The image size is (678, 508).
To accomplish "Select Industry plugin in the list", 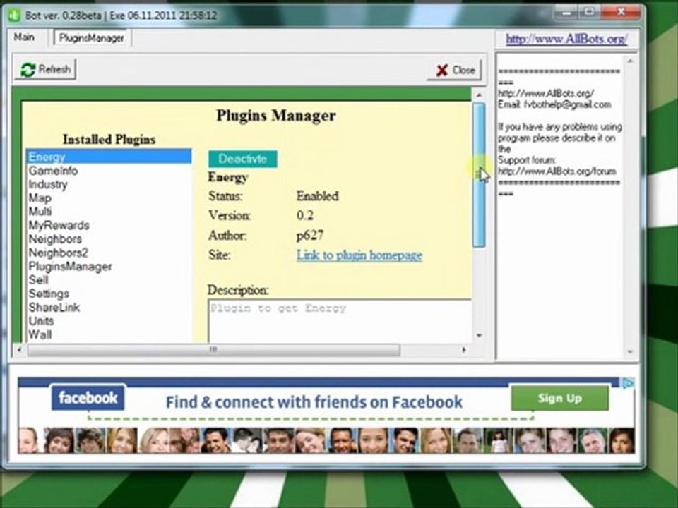I will tap(109, 184).
